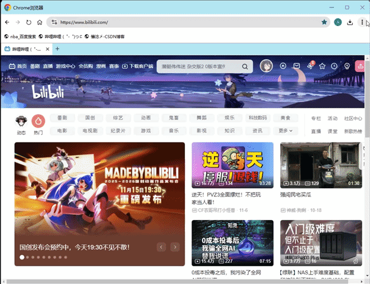
Task: Select the 科技数码 category chip
Action: 258,118
